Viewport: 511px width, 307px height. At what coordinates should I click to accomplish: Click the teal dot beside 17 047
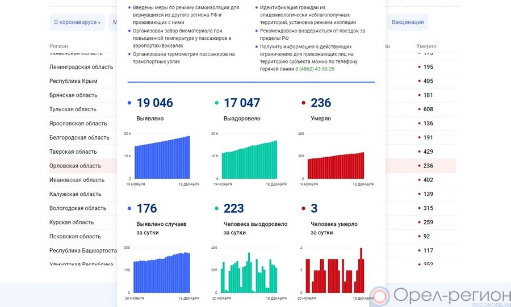(x=217, y=103)
